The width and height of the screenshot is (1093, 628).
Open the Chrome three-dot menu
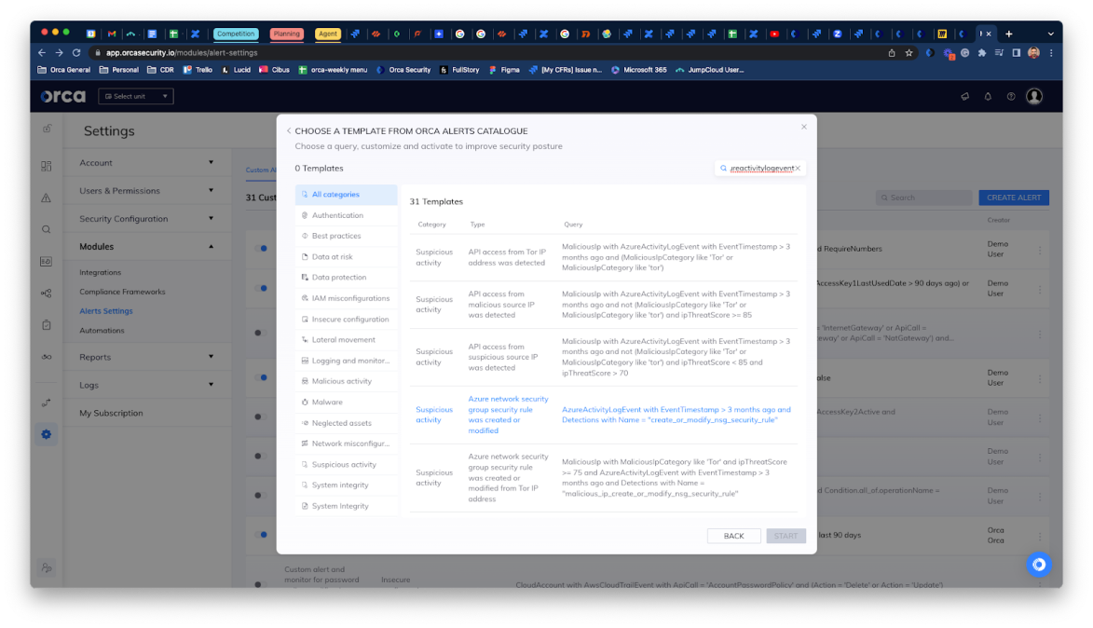1051,53
